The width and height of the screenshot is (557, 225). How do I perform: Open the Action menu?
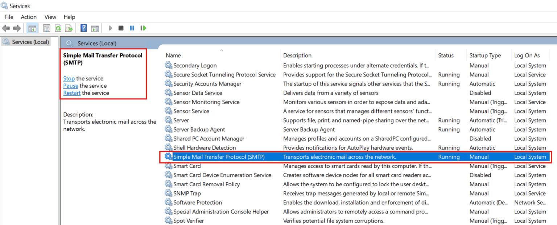tap(29, 17)
